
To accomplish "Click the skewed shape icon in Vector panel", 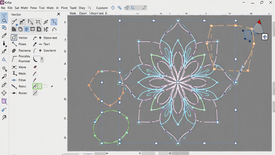I will [46, 22].
